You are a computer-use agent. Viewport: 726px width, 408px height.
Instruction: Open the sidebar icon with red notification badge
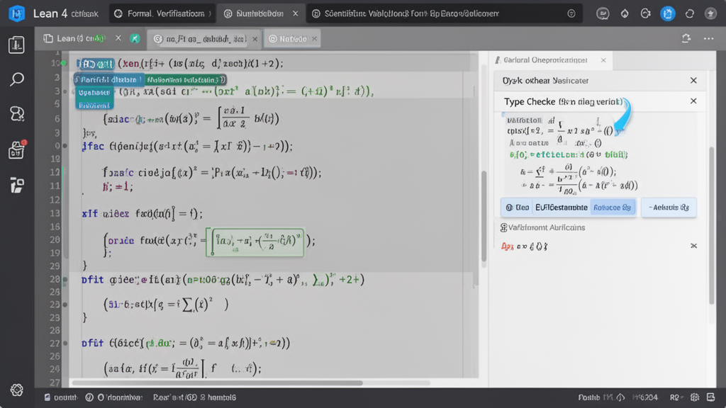point(17,149)
